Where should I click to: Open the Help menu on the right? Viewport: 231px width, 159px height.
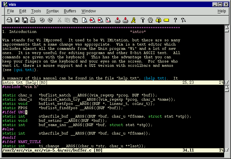click(x=222, y=11)
